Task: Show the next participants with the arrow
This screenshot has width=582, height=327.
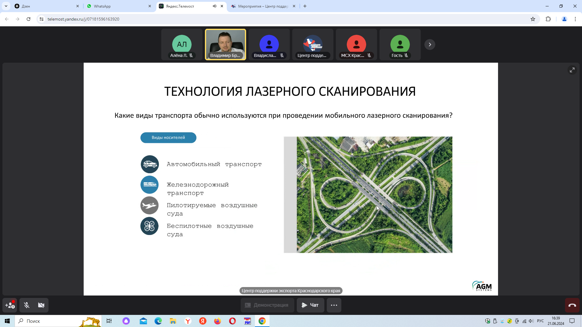Action: point(430,45)
